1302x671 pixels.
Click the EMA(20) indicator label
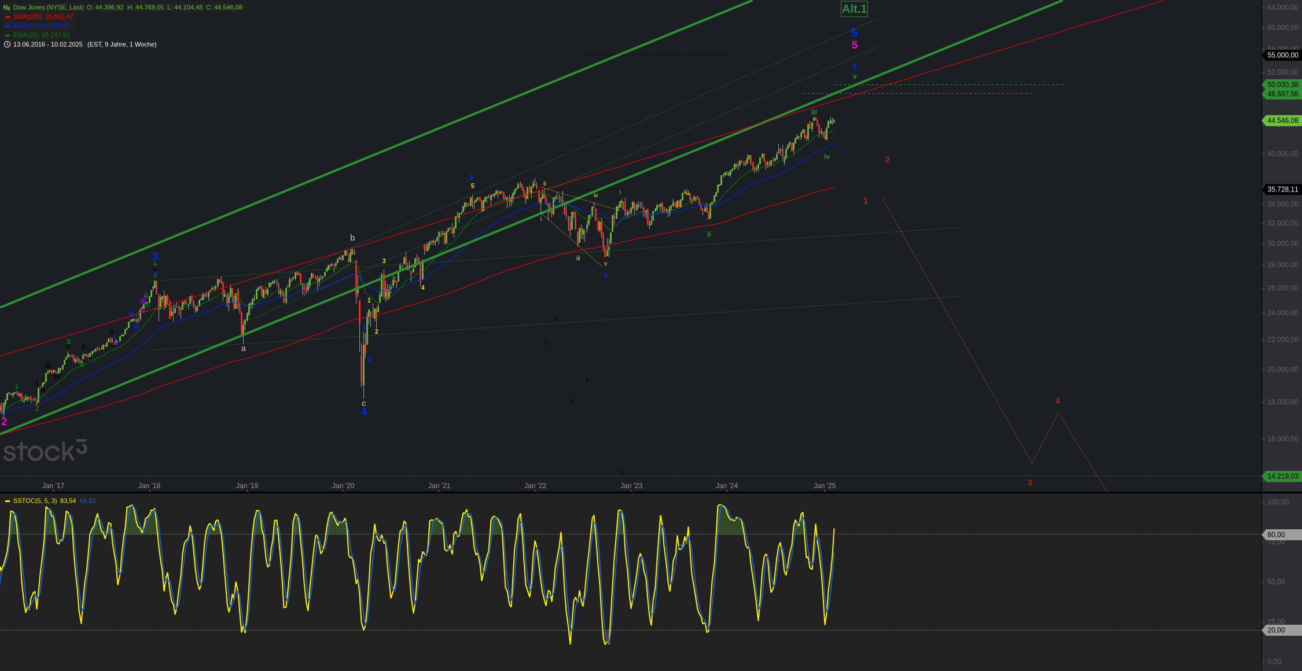pos(25,35)
